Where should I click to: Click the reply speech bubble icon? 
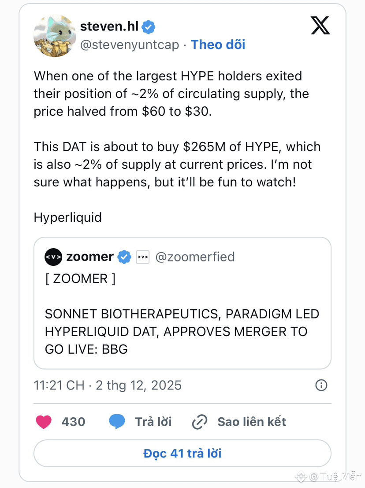[x=117, y=422]
